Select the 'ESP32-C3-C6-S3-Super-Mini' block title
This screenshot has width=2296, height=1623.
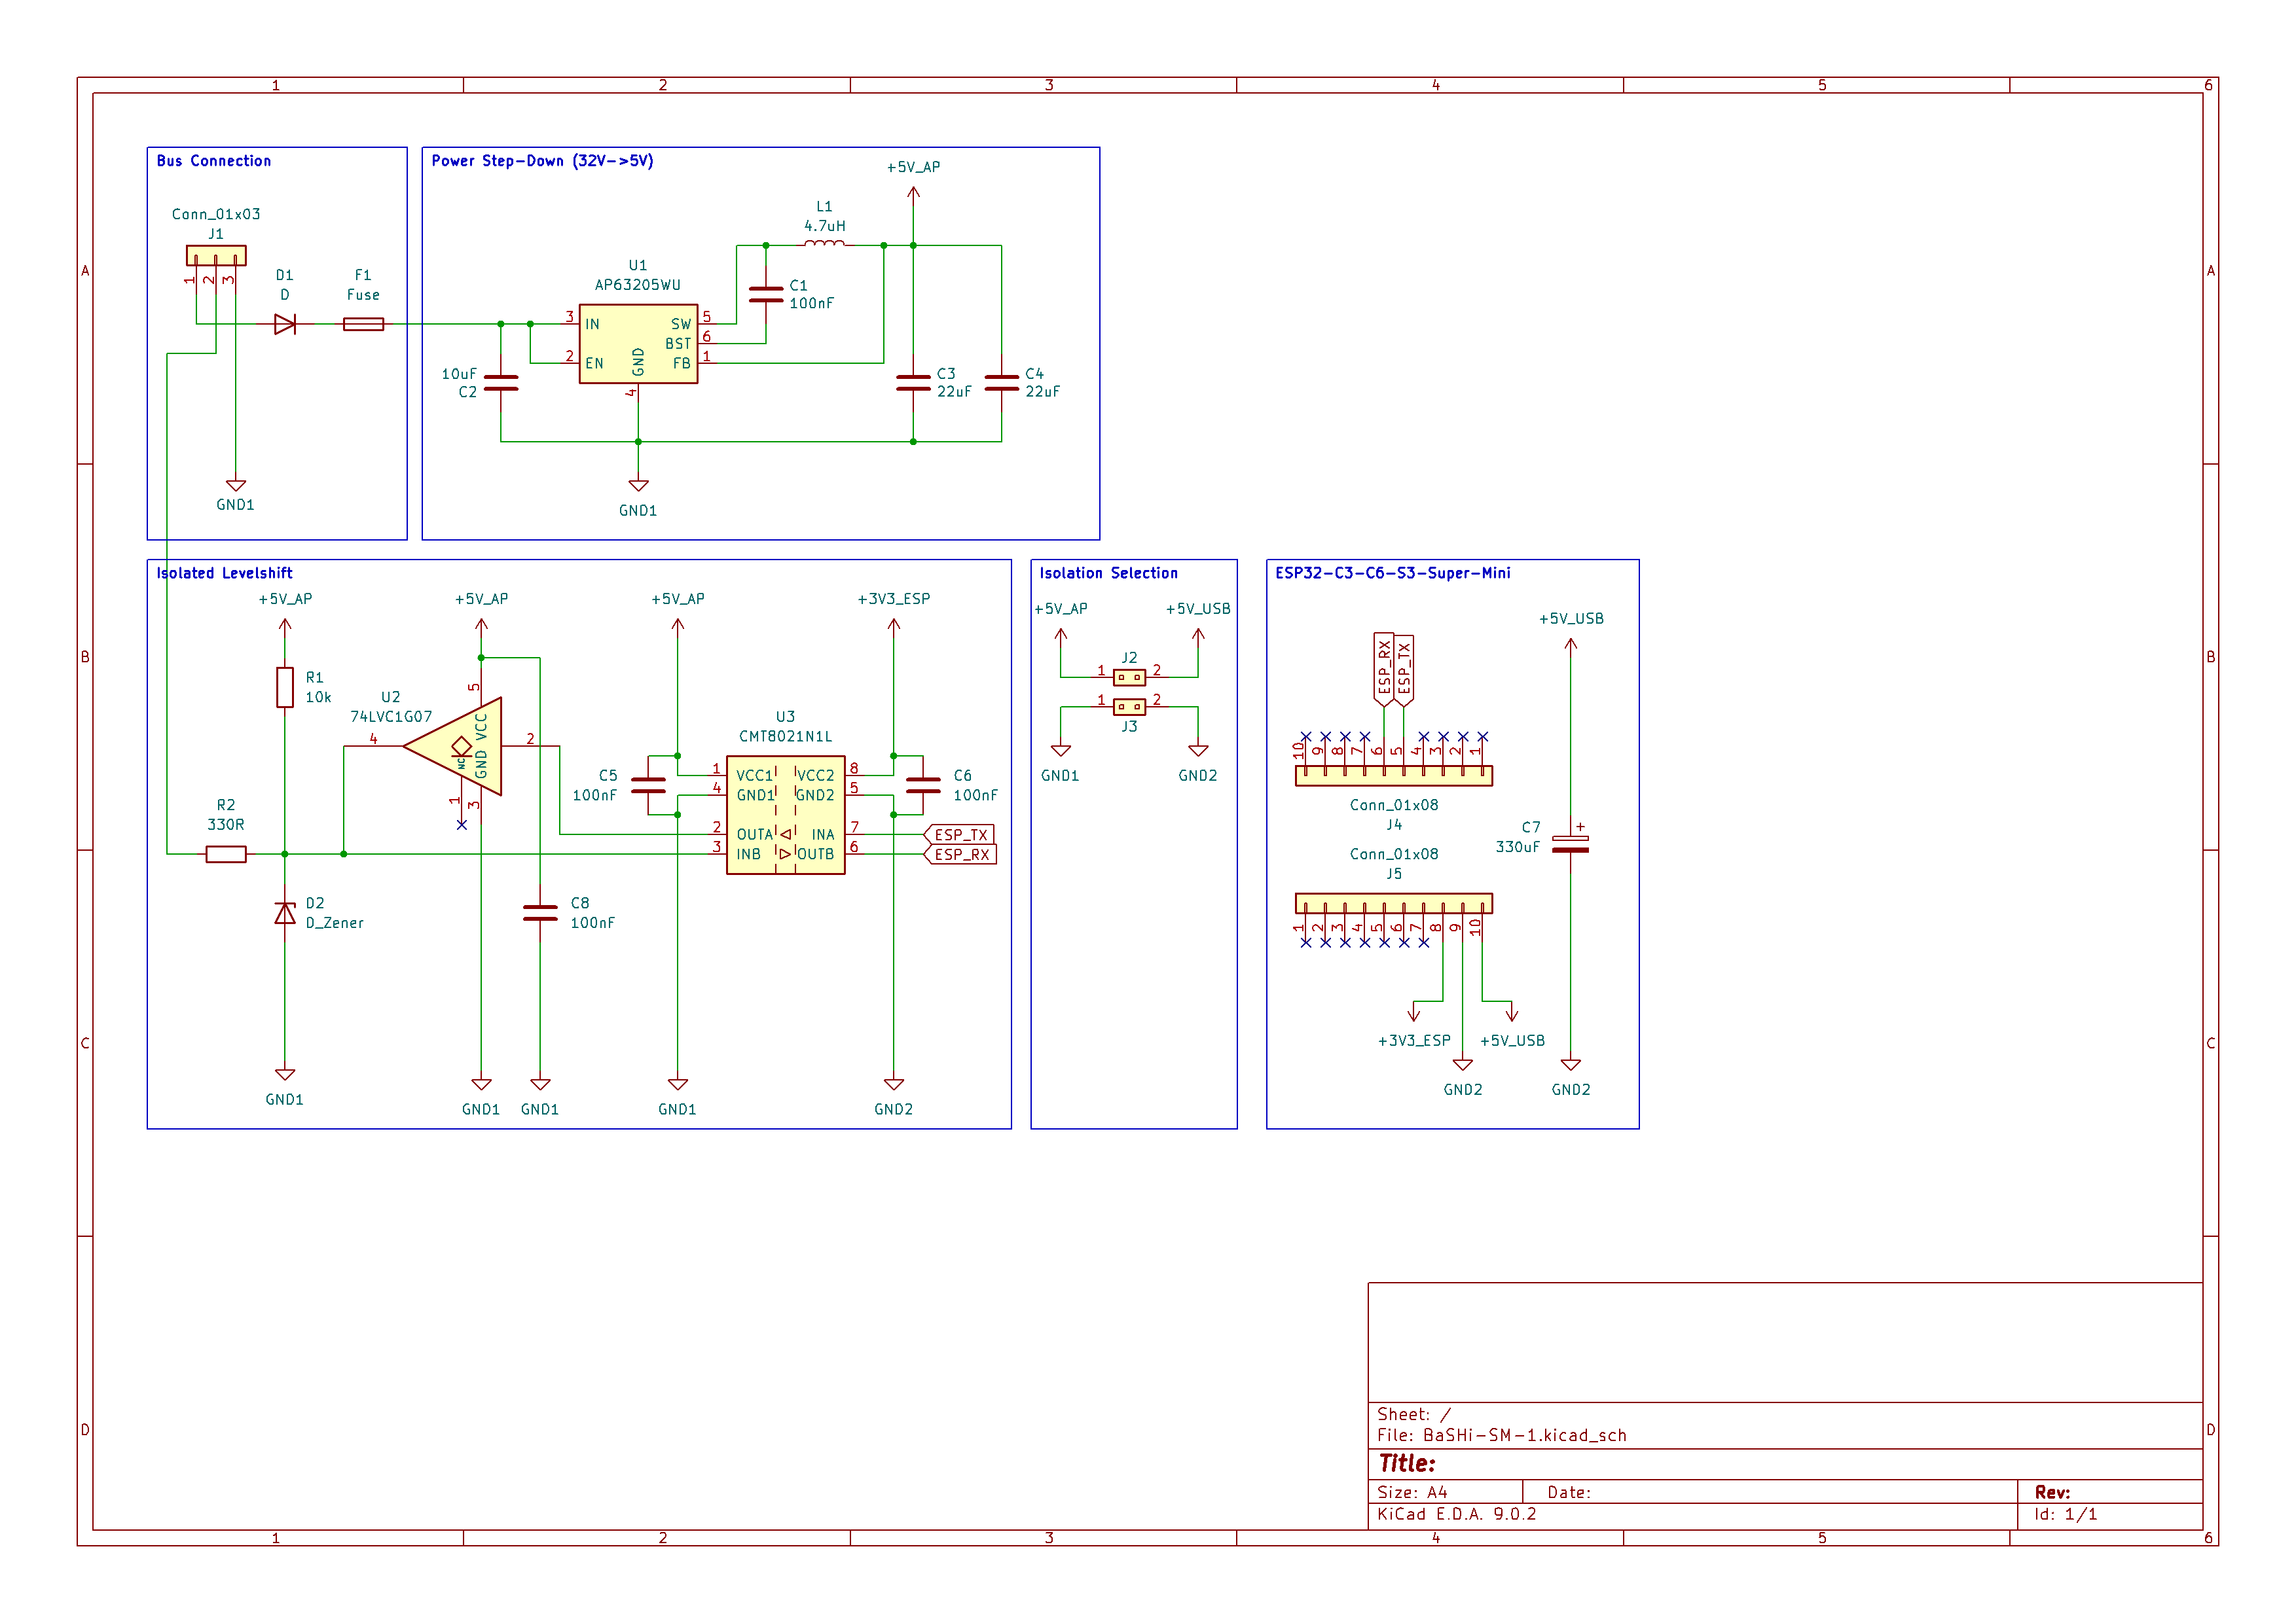(x=1392, y=573)
